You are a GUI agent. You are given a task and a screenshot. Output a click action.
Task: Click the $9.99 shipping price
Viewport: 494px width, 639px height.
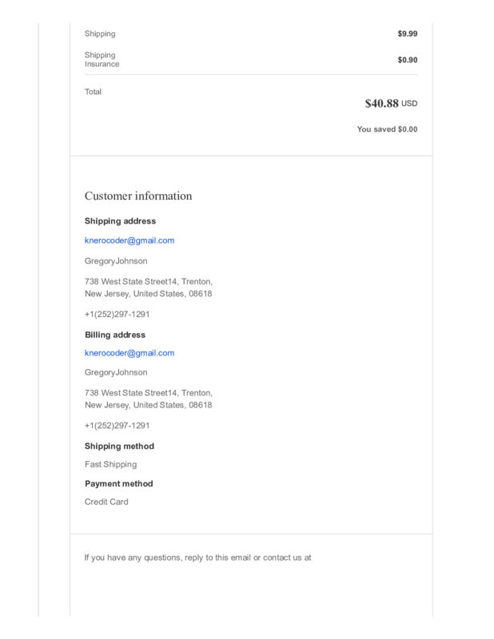(408, 34)
